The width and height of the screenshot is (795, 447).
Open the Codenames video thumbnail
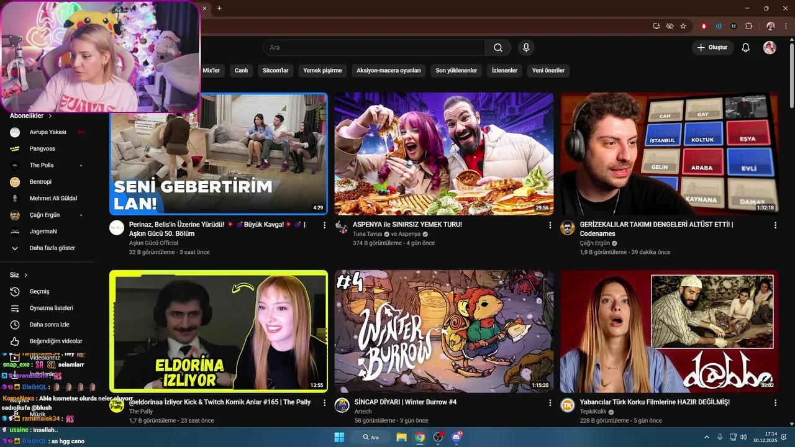click(x=670, y=154)
